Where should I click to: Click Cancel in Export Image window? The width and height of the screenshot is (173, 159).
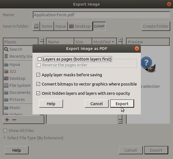tap(131, 150)
